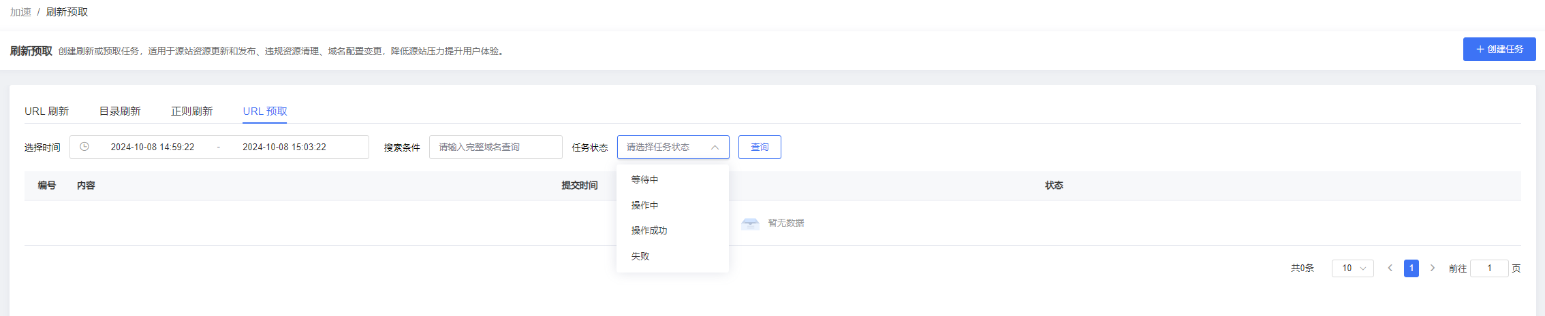Click the 查询 button
This screenshot has height=316, width=1545.
tap(760, 147)
